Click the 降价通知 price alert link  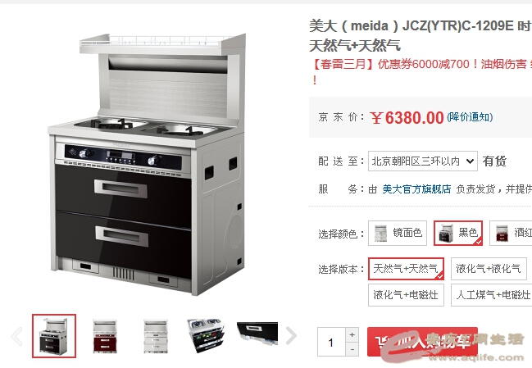(470, 117)
